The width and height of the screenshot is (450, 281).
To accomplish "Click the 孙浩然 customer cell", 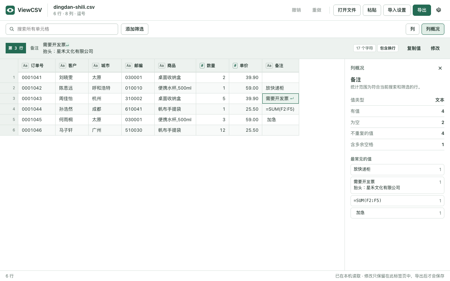I will (x=72, y=109).
